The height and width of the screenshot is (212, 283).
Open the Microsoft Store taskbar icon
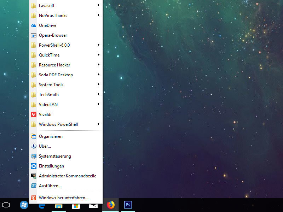[x=76, y=205]
